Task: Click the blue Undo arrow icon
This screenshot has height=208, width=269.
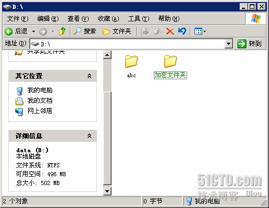Action: pyautogui.click(x=182, y=31)
